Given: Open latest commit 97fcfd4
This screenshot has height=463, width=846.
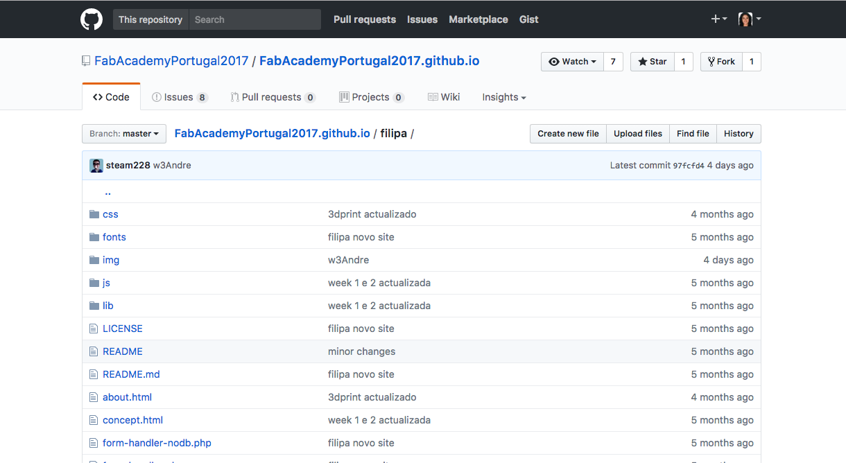Looking at the screenshot, I should [689, 166].
